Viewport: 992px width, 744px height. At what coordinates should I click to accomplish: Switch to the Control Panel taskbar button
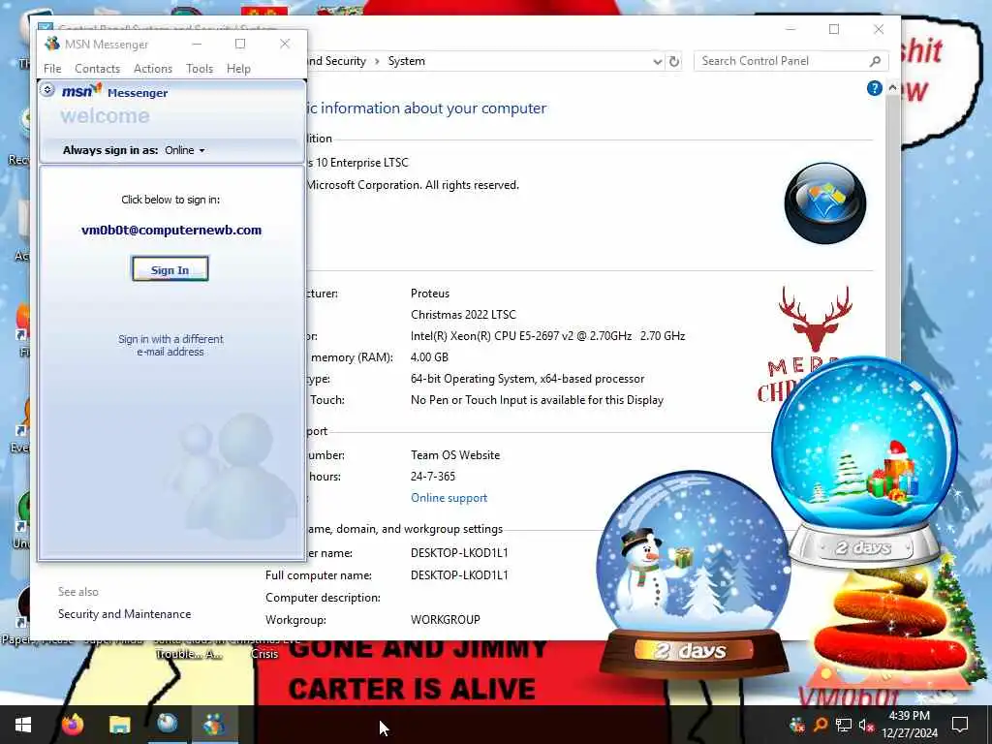pos(167,725)
